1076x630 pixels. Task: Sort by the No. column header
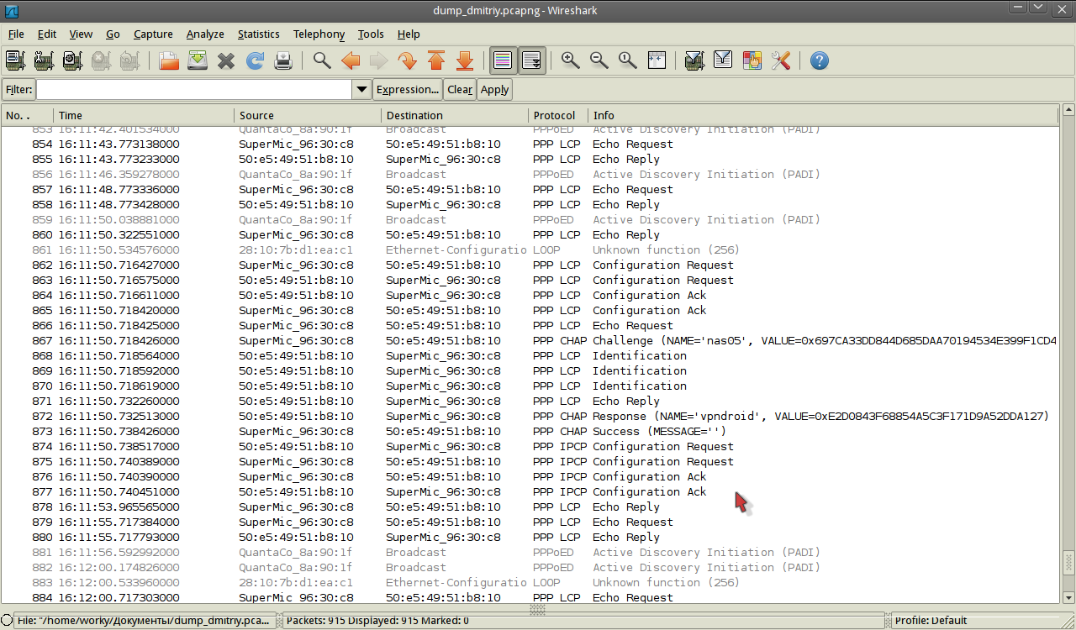pos(28,115)
